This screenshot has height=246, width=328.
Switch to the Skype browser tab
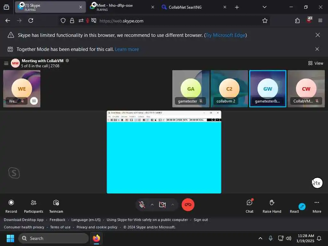(x=50, y=7)
